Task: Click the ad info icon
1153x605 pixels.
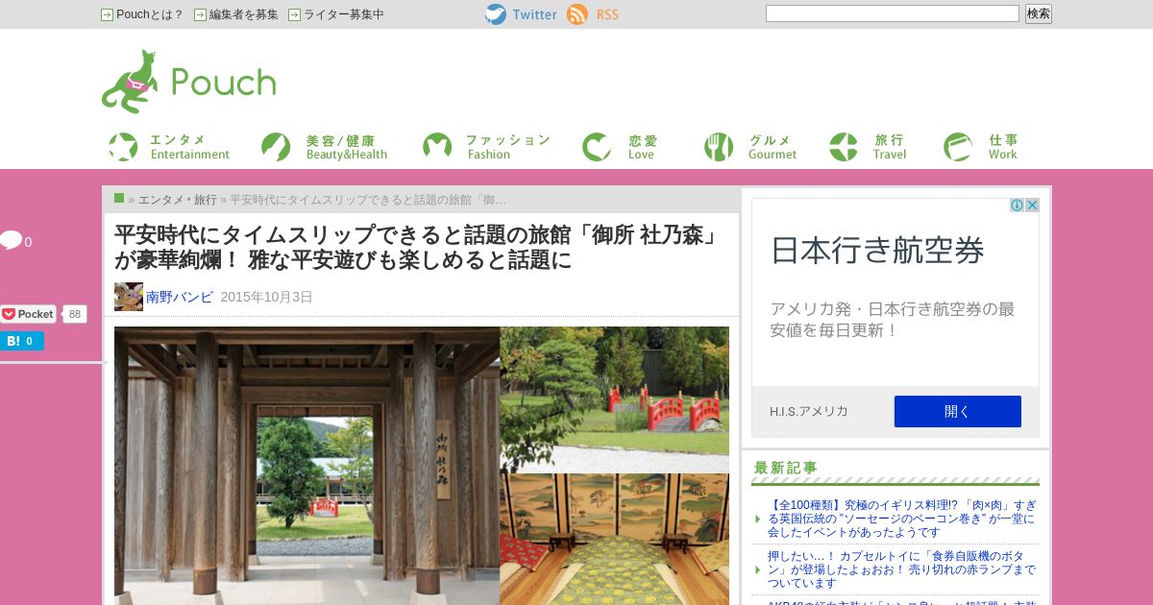Action: (x=1017, y=206)
